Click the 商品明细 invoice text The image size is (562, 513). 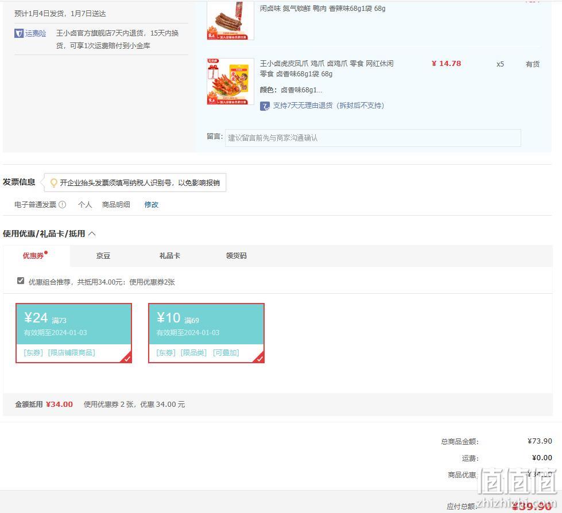(x=116, y=204)
